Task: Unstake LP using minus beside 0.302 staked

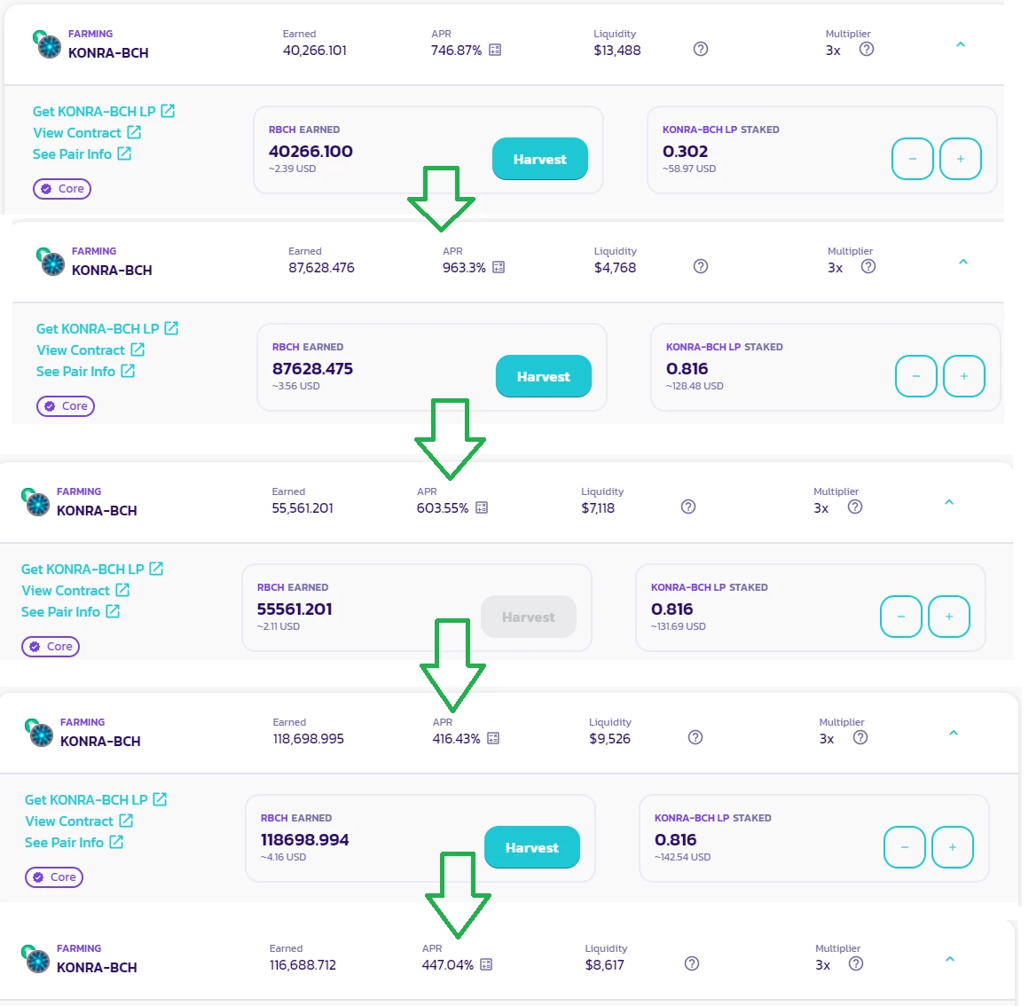Action: pyautogui.click(x=913, y=159)
